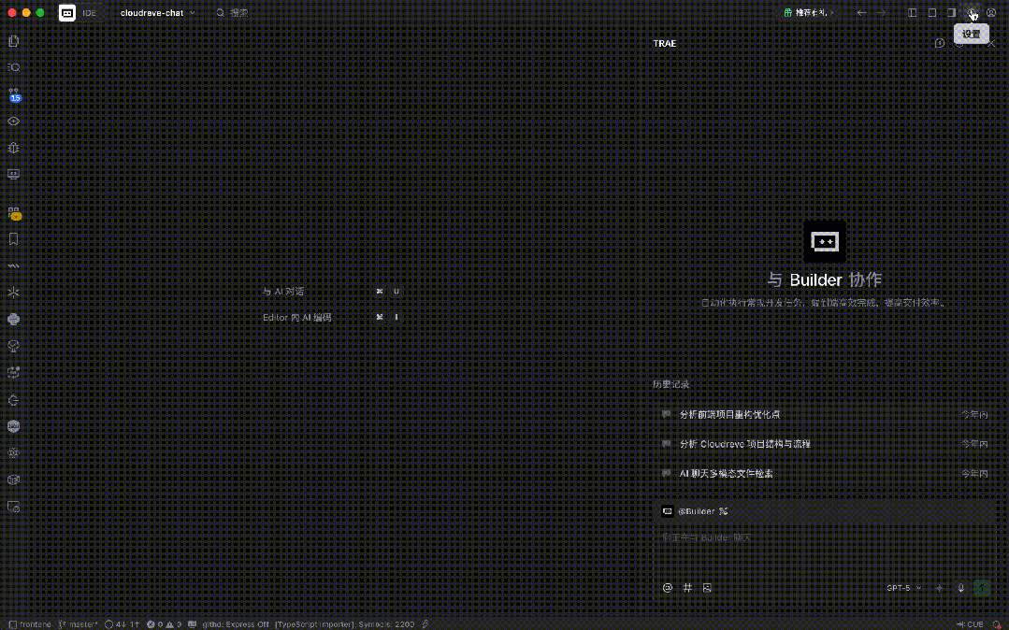
Task: Click the microphone voice input icon
Action: (x=960, y=588)
